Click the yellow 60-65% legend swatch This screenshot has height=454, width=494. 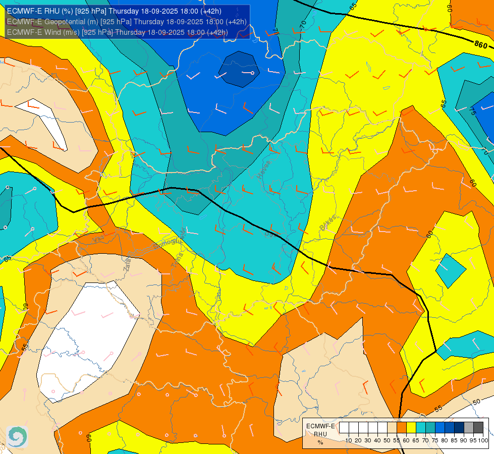click(411, 428)
